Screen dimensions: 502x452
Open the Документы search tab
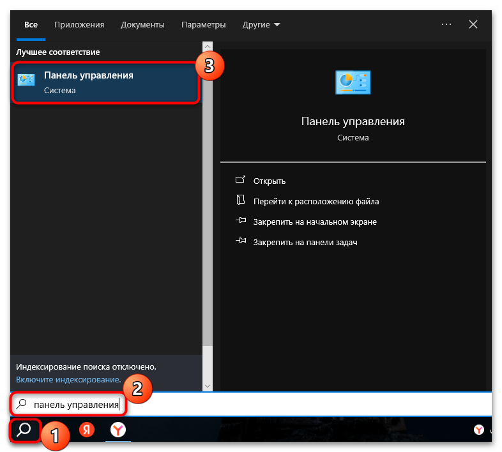(x=142, y=25)
